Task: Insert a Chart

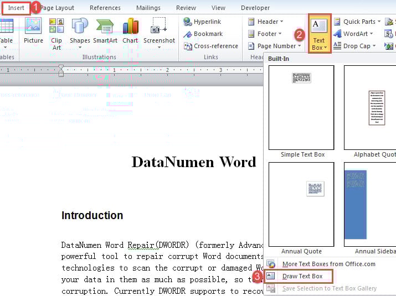Action: point(130,31)
